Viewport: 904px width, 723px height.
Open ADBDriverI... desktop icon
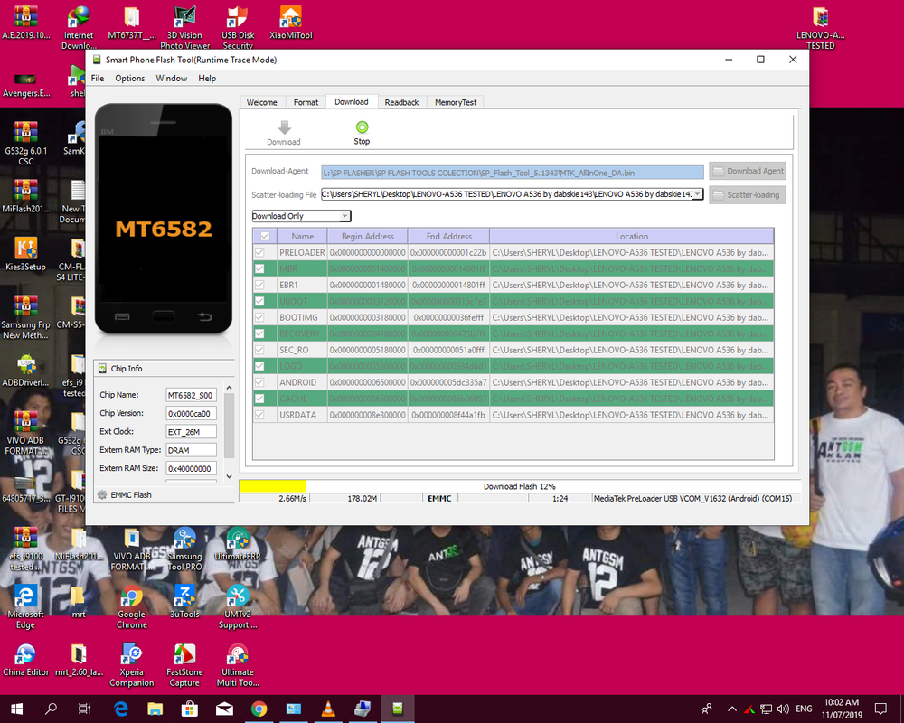pos(25,370)
